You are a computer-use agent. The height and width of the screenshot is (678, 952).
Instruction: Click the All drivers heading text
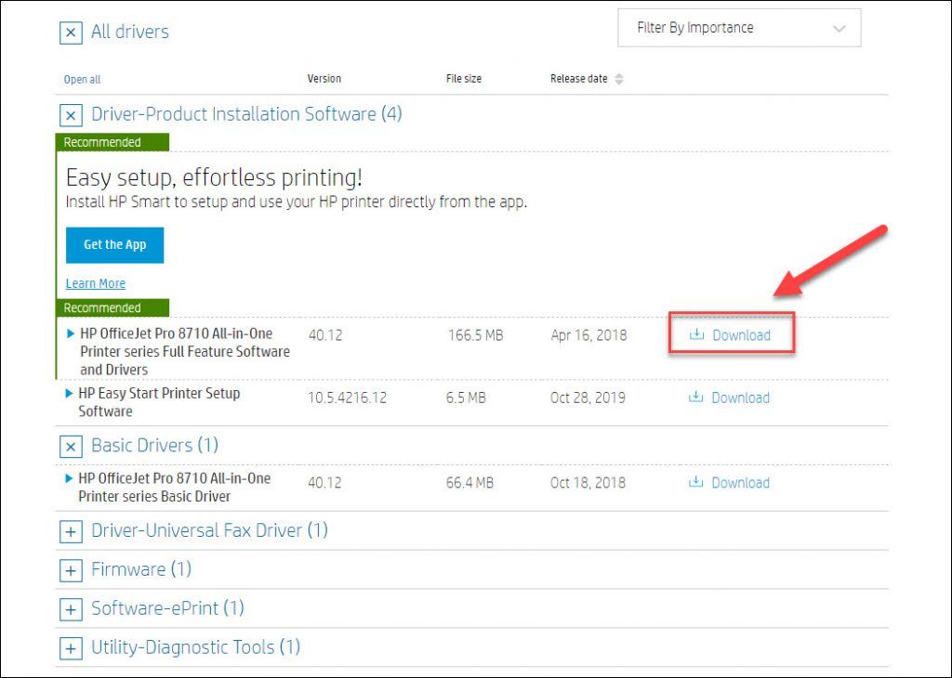coord(130,32)
